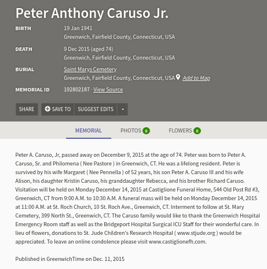Screen dimensions: 267x269
Task: Click the green Flowers count badge
Action: pos(197,131)
